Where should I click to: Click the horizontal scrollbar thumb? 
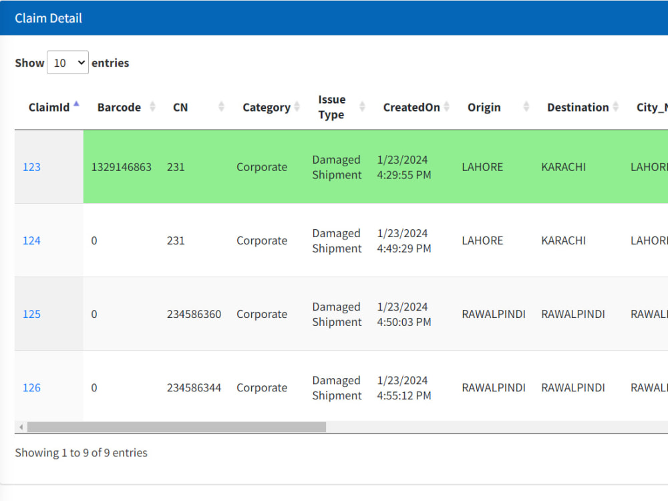pyautogui.click(x=176, y=427)
